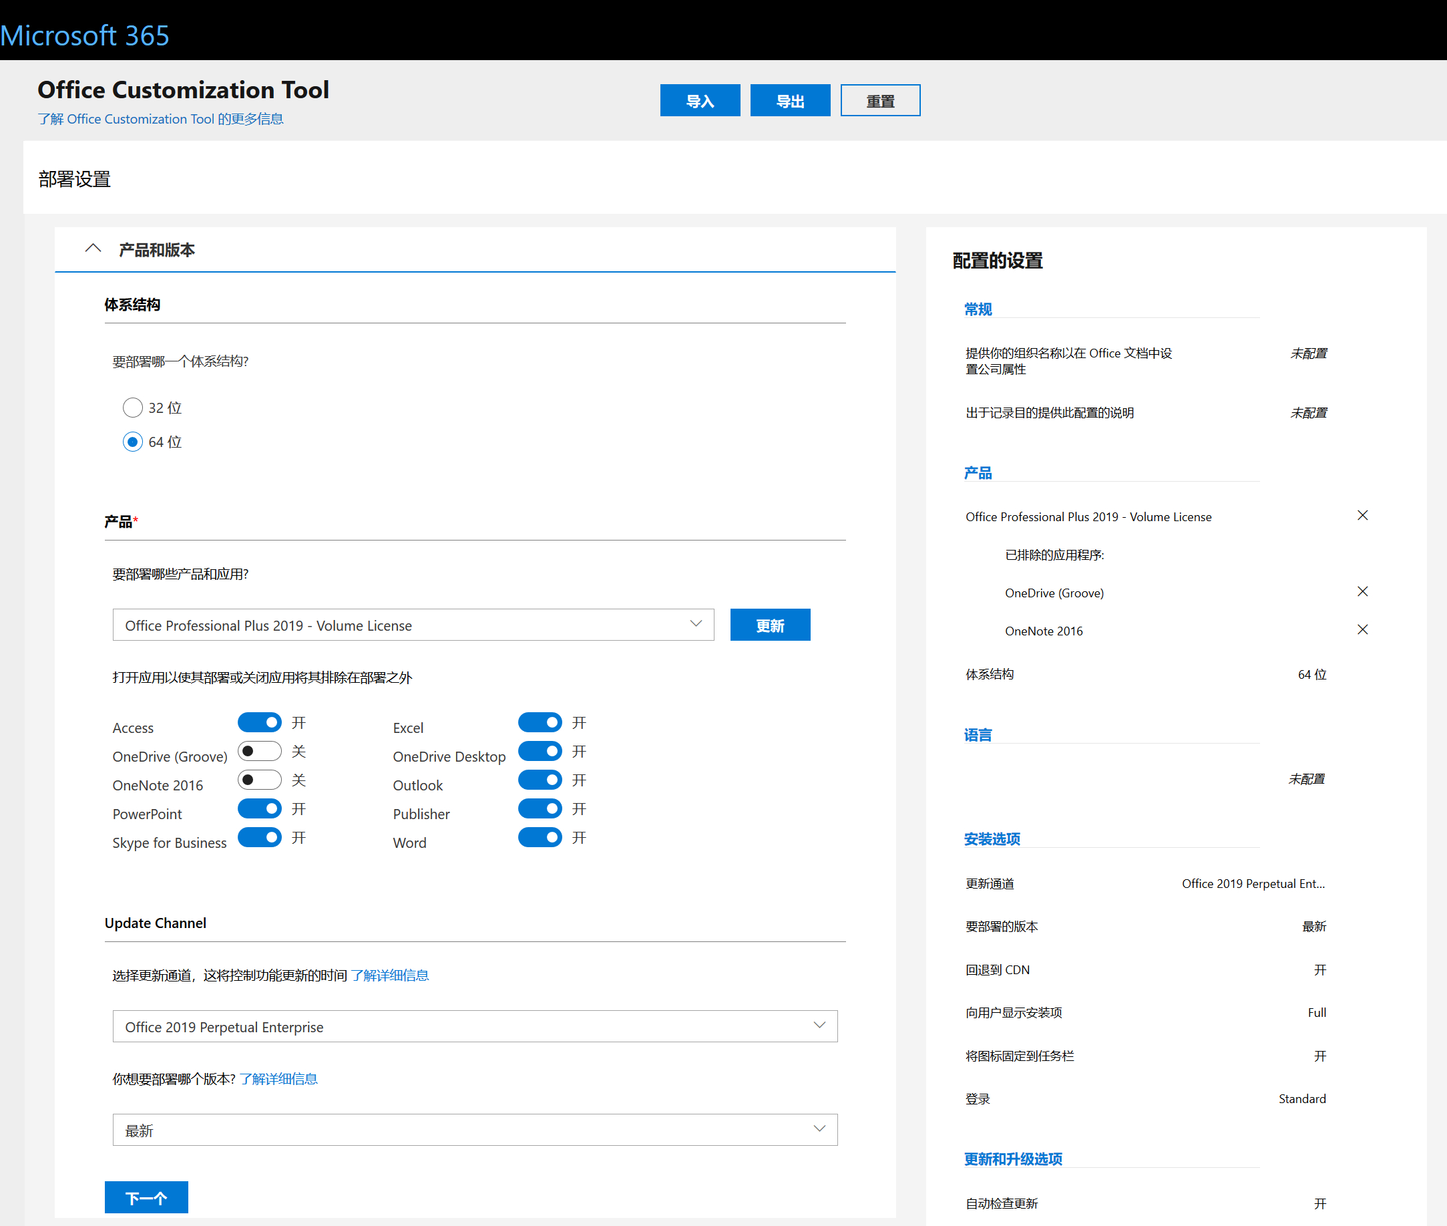Click the 导出 button
Viewport: 1447px width, 1226px height.
coord(790,101)
